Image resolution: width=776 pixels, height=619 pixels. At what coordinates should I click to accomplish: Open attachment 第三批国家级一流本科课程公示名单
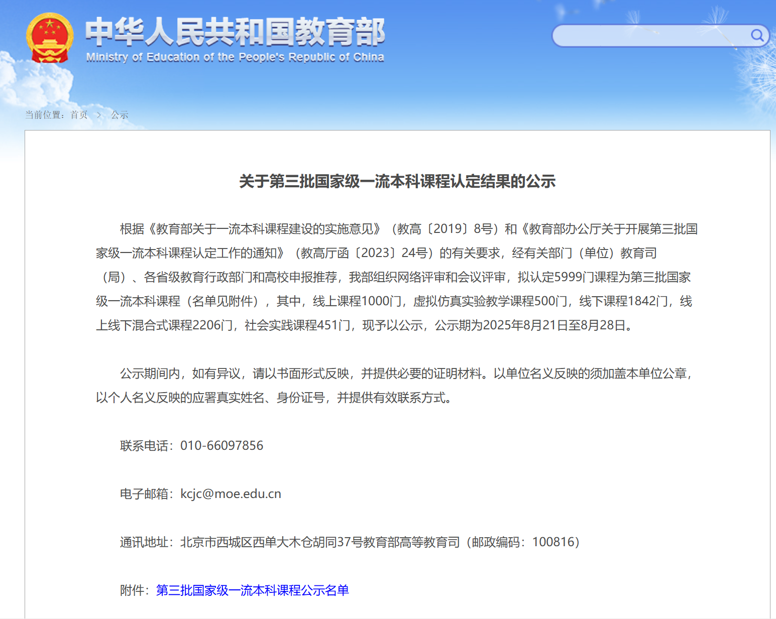(x=252, y=590)
